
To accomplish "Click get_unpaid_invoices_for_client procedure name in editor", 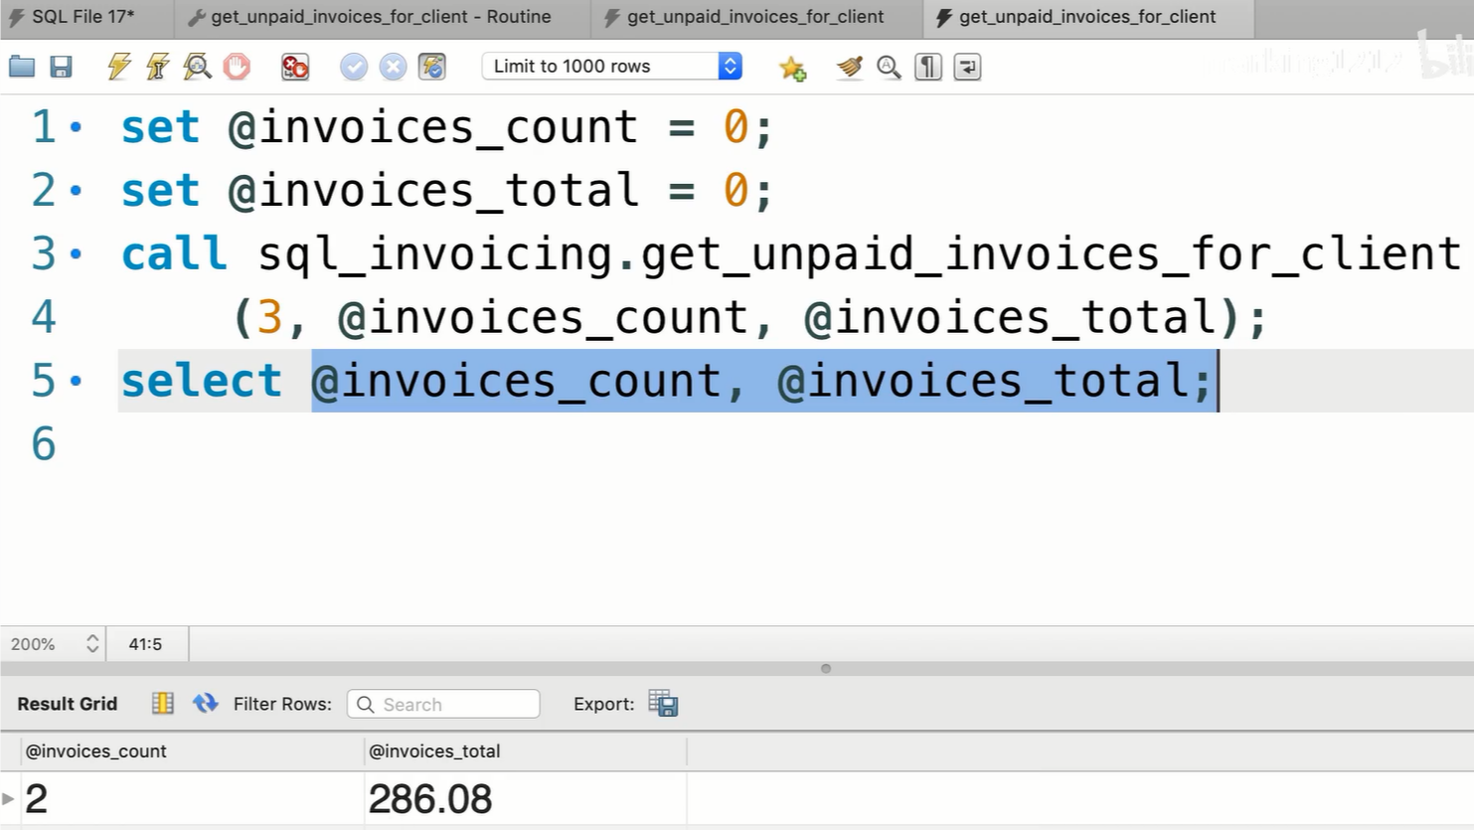I will [x=1051, y=254].
